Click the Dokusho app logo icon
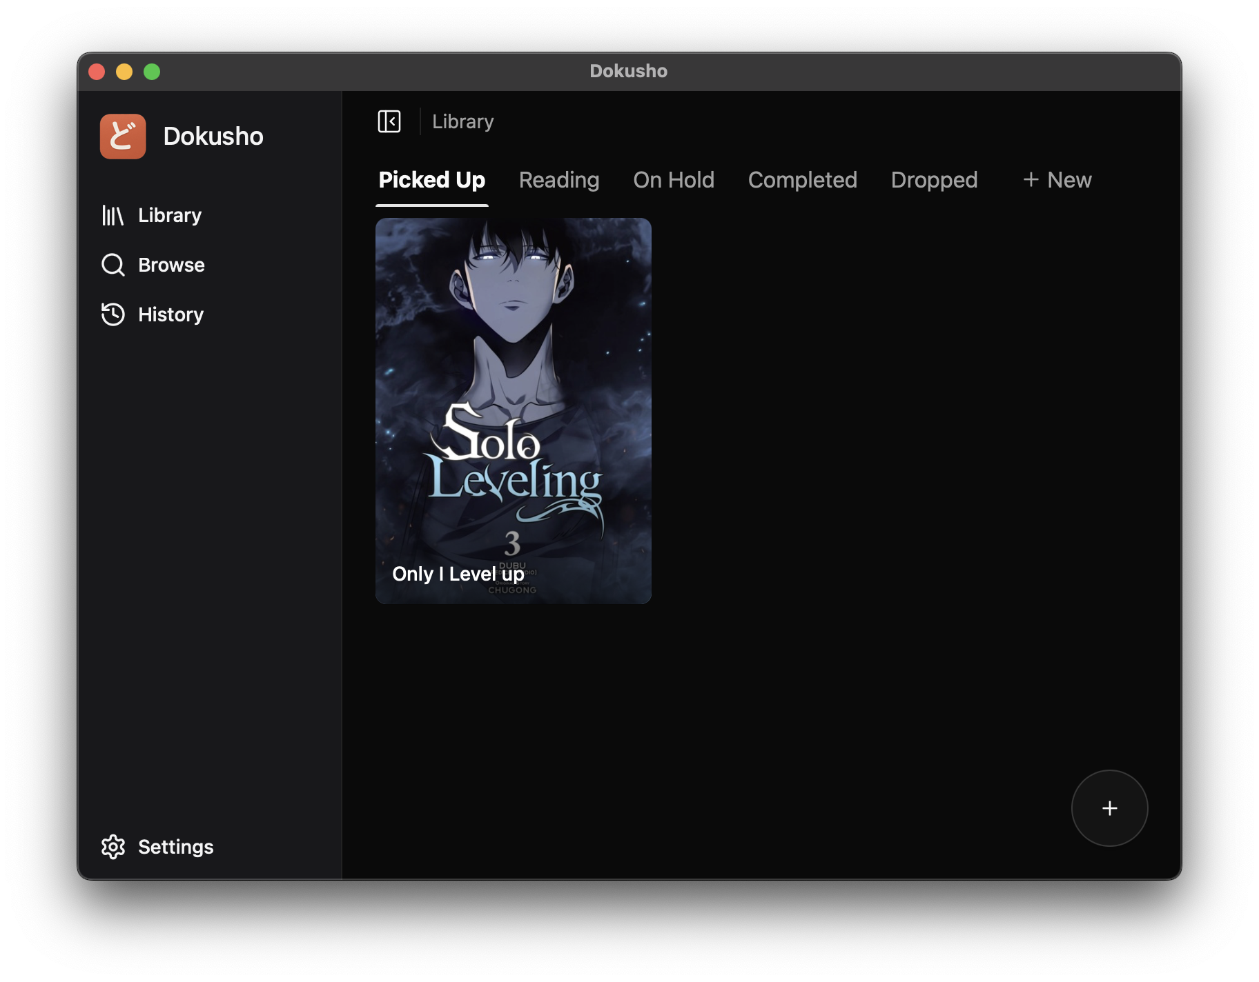This screenshot has height=982, width=1259. point(123,137)
